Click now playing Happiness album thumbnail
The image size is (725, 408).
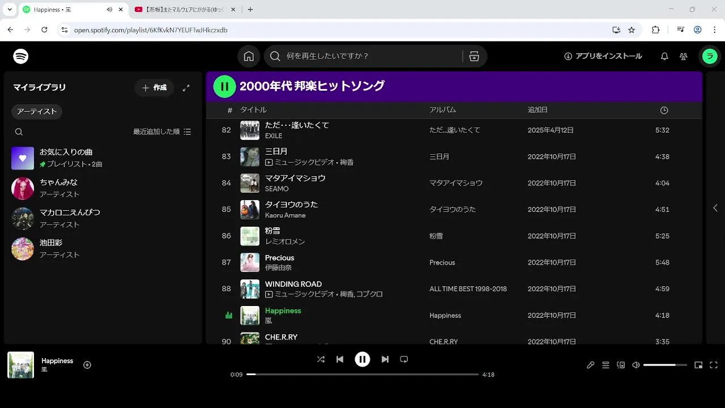20,365
